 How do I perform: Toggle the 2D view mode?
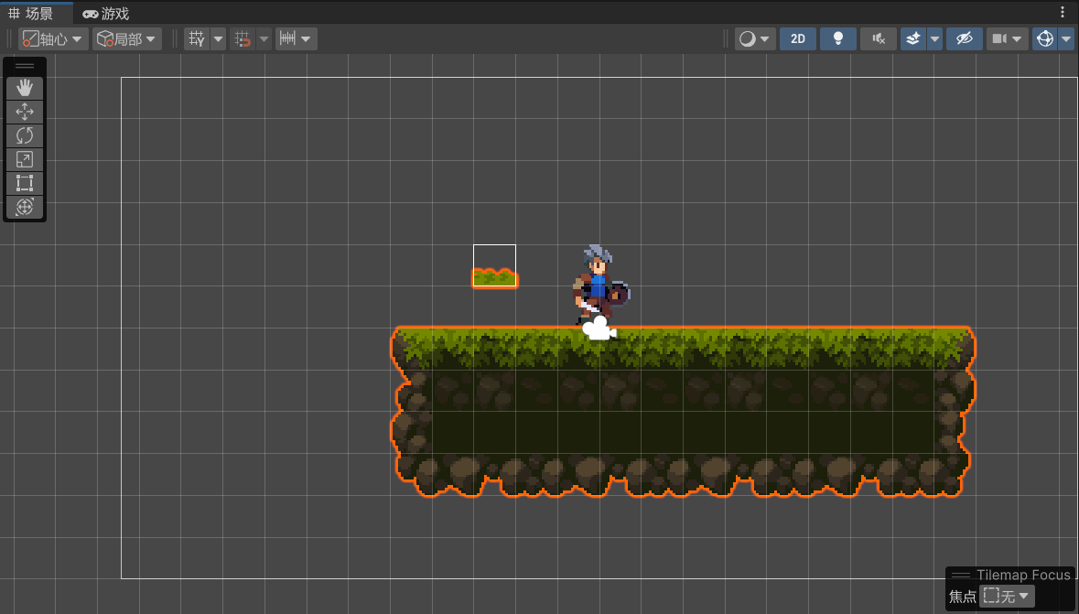point(798,38)
